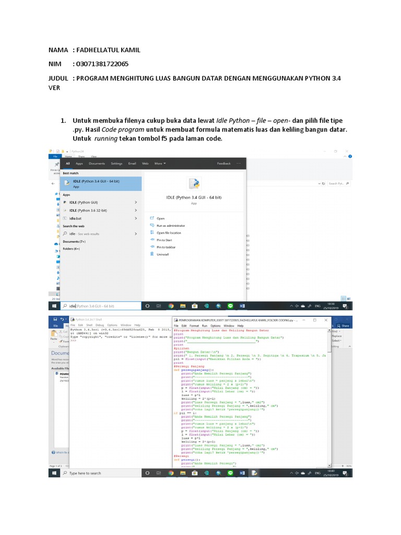Click Search Pyt field in File Explorer
This screenshot has width=401, height=535.
click(338, 183)
